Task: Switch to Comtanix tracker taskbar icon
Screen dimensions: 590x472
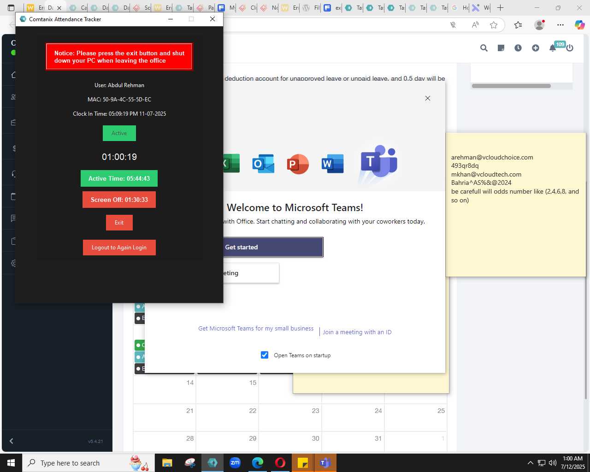Action: pos(212,463)
